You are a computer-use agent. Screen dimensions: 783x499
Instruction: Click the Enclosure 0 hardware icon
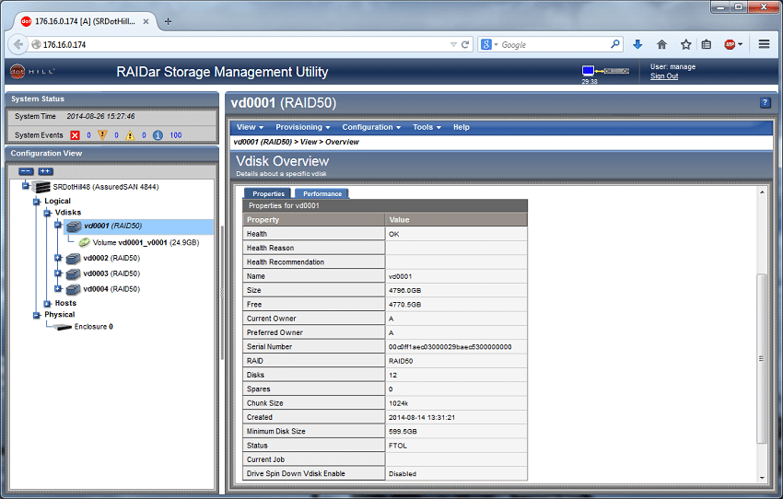pos(63,327)
